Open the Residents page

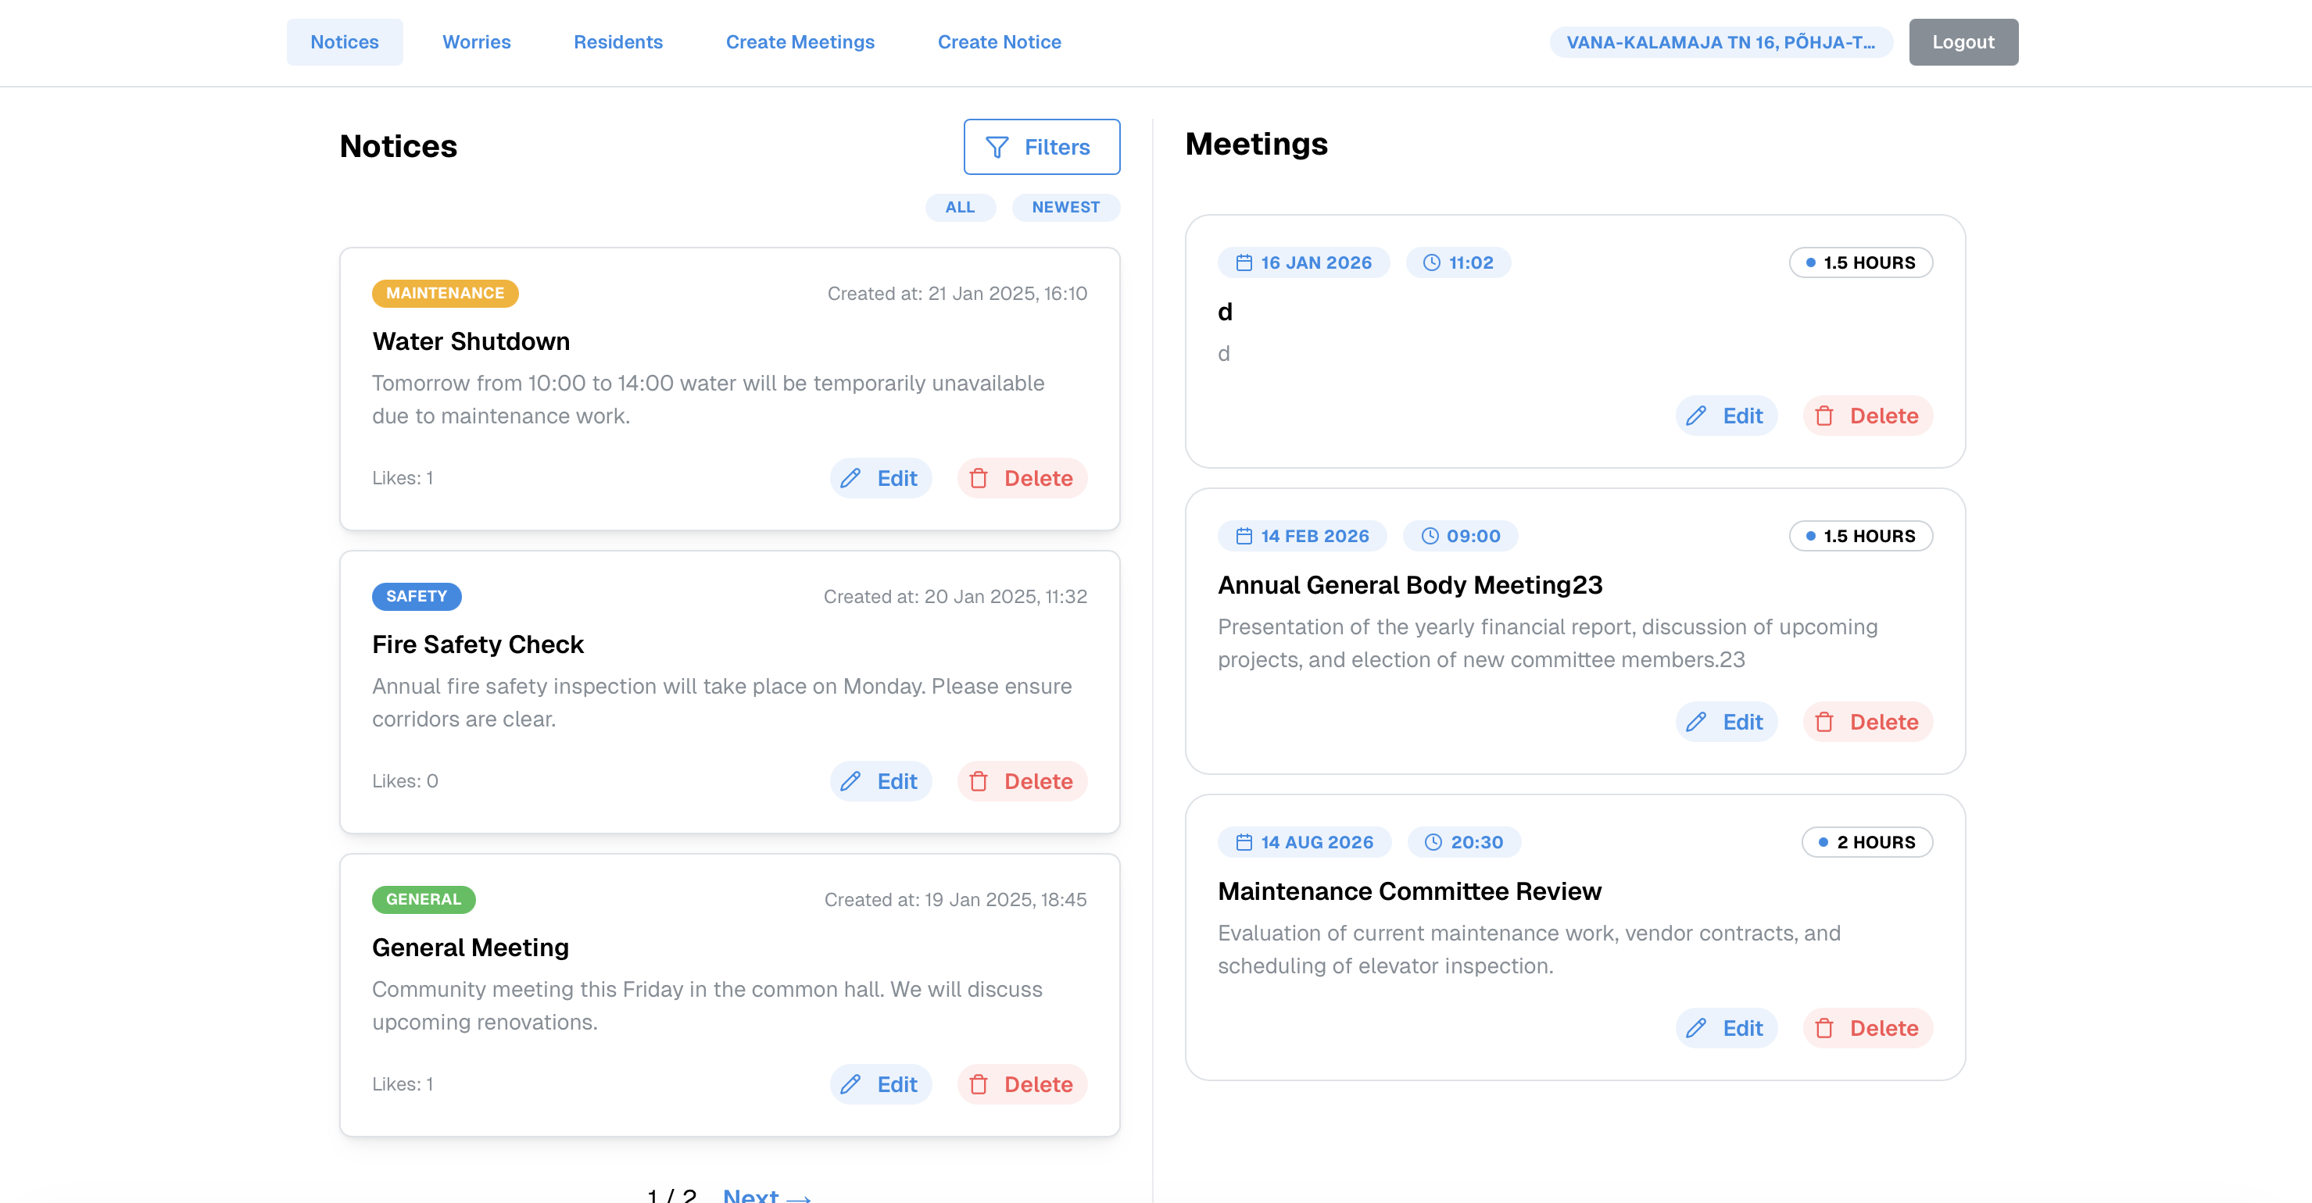617,42
